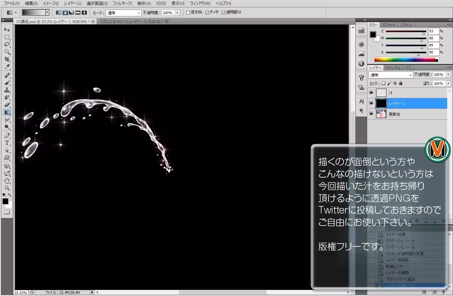Image resolution: width=453 pixels, height=296 pixels.
Task: Select the Crop tool
Action: 7,59
